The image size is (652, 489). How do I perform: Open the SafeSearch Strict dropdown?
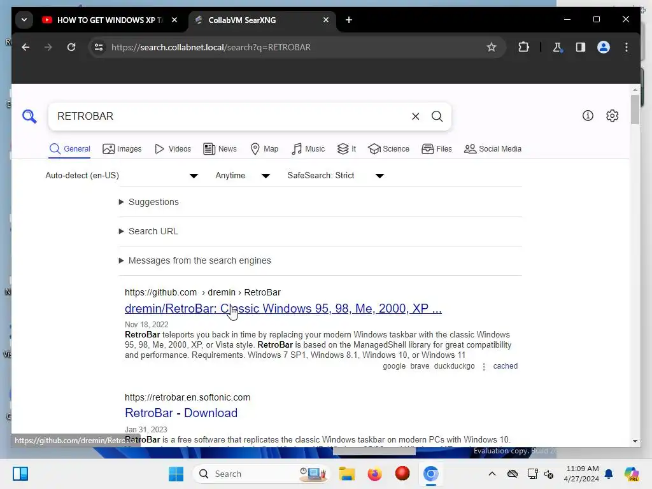336,176
